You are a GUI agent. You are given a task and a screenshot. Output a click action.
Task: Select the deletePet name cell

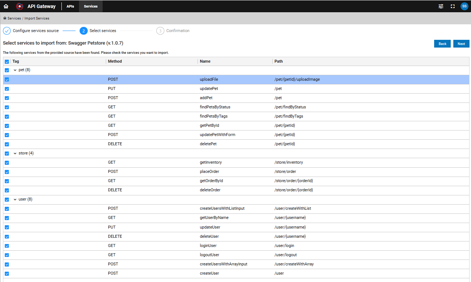pyautogui.click(x=208, y=144)
